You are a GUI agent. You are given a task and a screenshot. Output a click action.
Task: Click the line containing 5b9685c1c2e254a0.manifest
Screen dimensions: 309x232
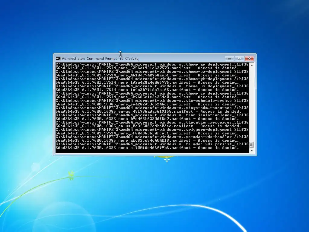(147, 97)
